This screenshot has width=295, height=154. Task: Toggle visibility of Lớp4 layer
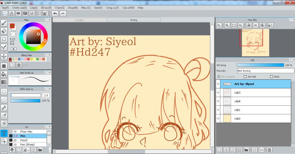(x=218, y=101)
